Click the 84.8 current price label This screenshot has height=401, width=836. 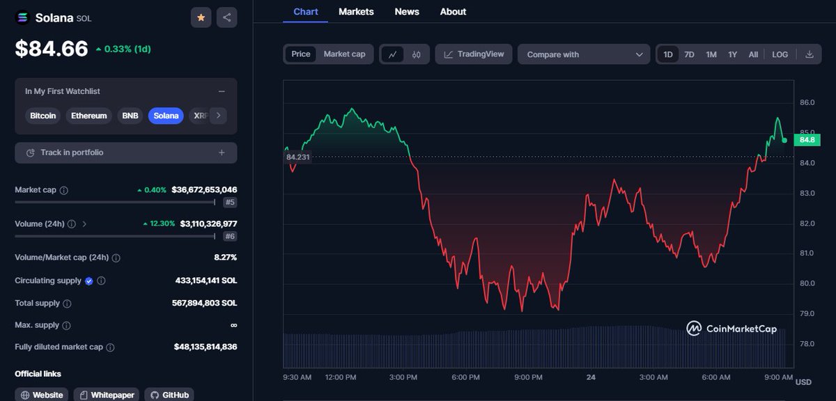pos(807,140)
